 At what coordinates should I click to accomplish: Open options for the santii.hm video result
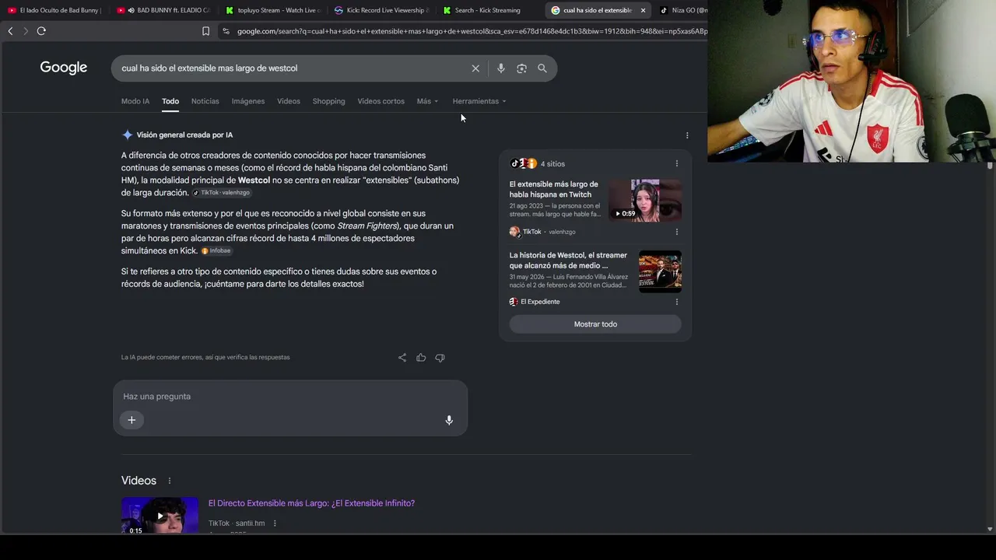275,523
